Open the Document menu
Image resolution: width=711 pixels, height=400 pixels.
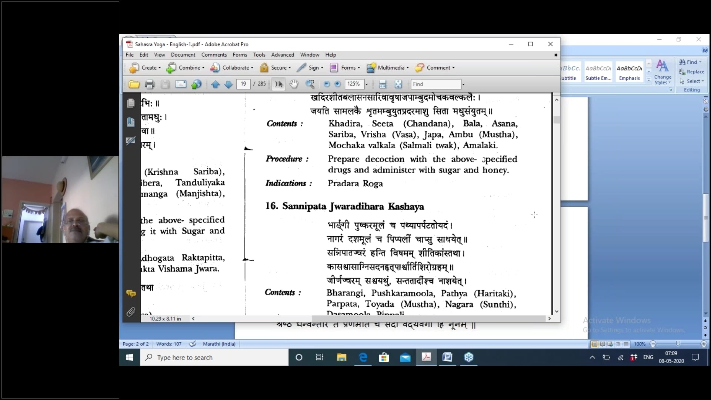click(183, 55)
